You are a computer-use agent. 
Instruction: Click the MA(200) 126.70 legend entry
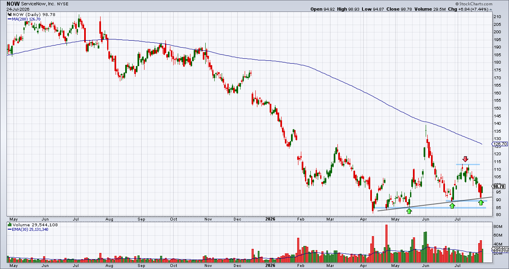click(25, 19)
